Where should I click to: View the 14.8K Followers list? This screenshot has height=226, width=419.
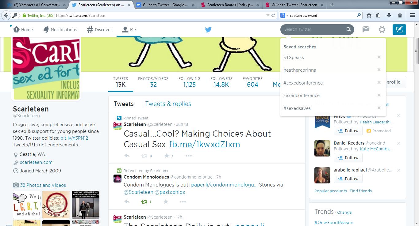point(221,82)
